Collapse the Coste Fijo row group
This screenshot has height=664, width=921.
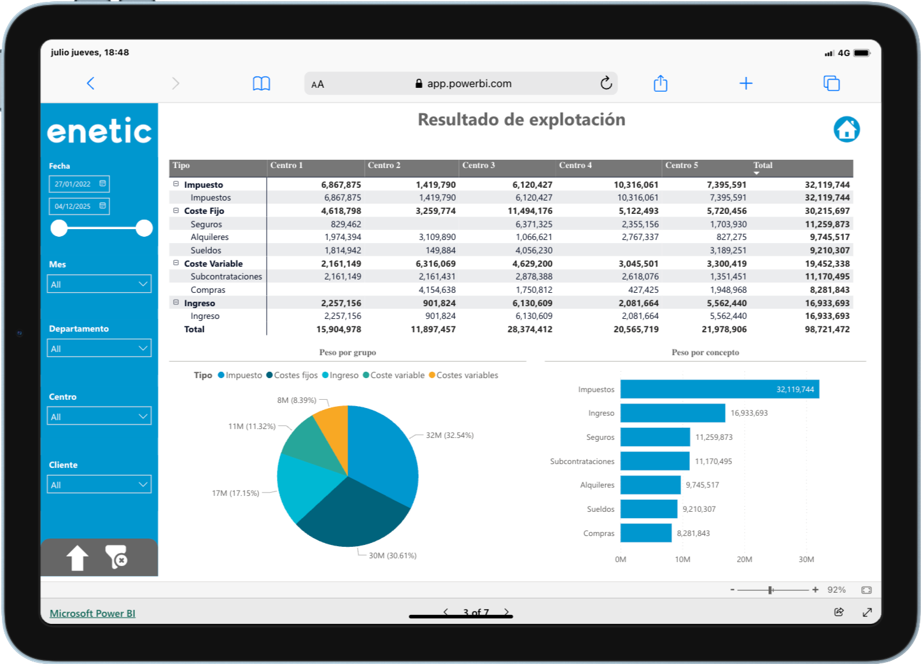tap(176, 210)
